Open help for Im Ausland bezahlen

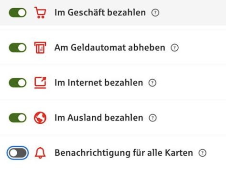(153, 118)
